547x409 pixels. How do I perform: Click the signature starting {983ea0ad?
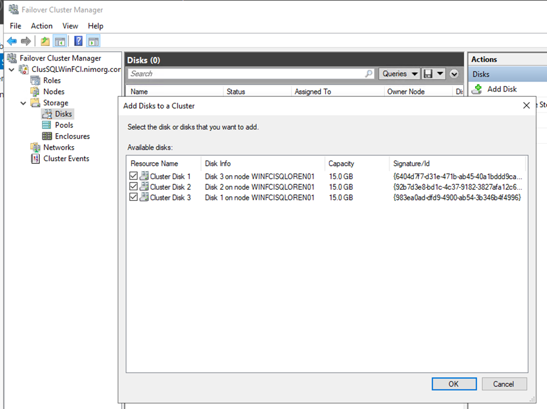(457, 197)
